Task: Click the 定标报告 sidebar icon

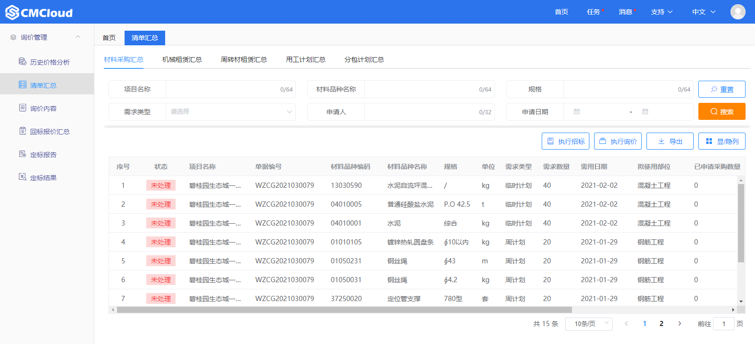Action: pos(23,154)
